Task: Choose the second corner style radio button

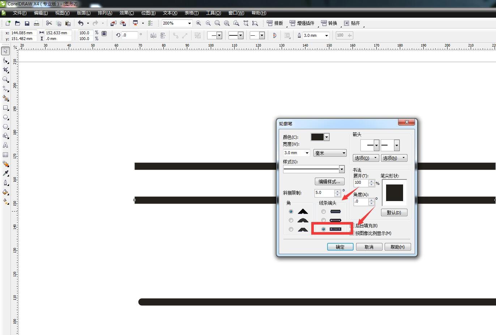Action: pyautogui.click(x=291, y=220)
